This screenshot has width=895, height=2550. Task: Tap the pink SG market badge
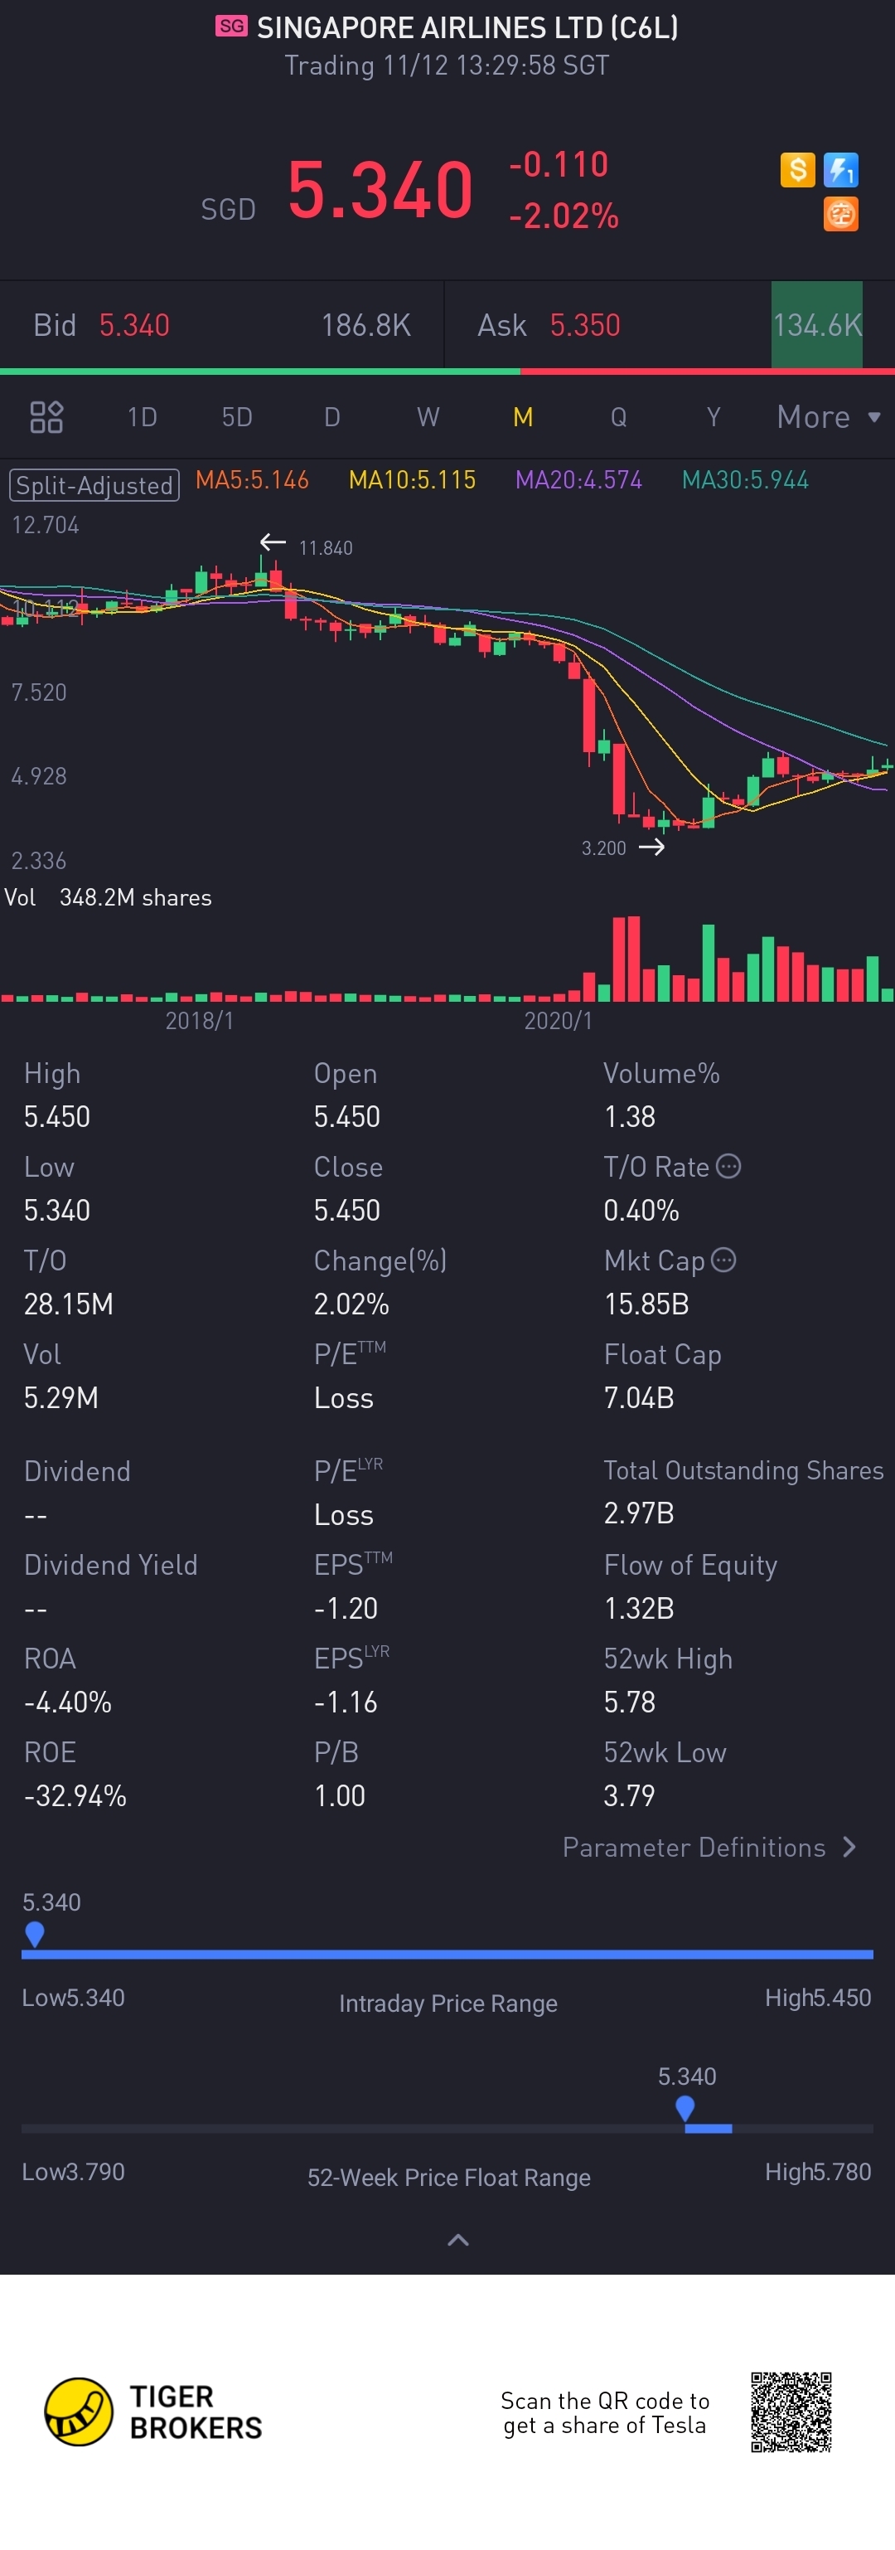click(231, 26)
